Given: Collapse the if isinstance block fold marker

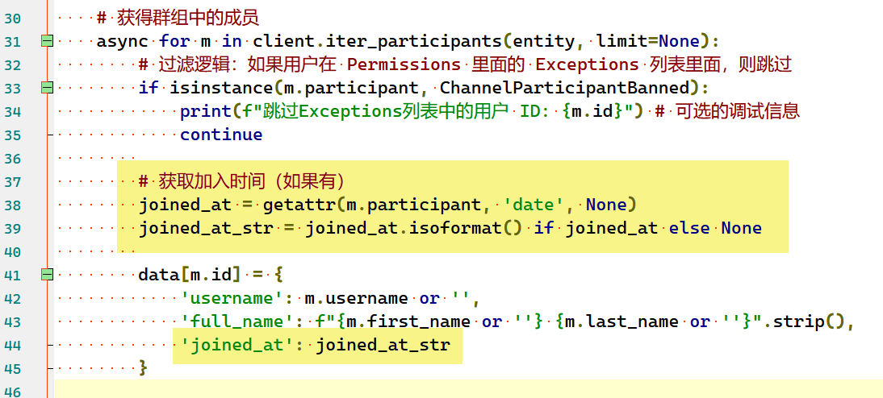Looking at the screenshot, I should click(47, 88).
